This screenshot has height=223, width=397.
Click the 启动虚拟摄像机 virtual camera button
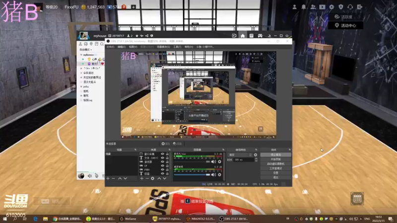coord(276,164)
